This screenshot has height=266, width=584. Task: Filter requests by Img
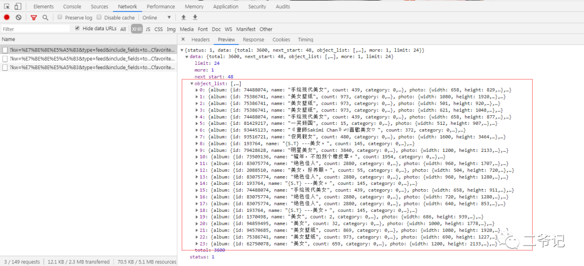pos(171,29)
